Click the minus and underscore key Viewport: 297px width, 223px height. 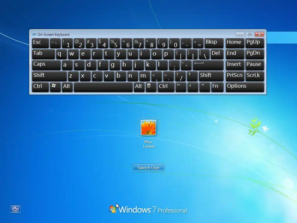186,43
